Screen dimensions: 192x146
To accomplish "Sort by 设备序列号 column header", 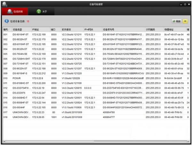I will (x=124, y=30).
